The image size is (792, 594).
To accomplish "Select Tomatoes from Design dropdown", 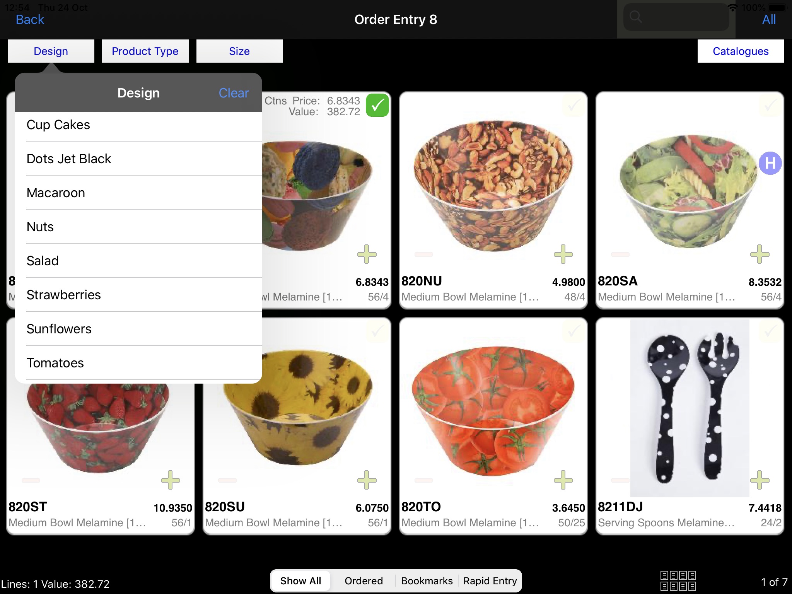I will (x=54, y=362).
